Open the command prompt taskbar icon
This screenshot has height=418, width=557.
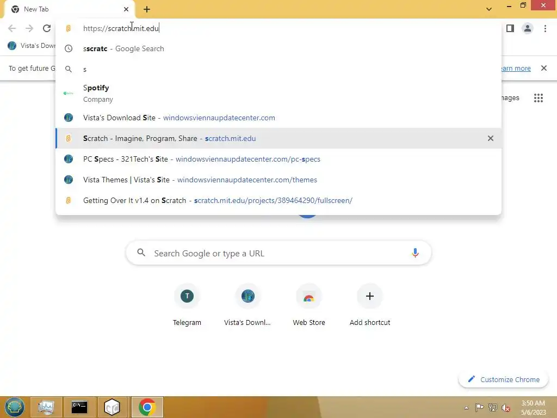coord(79,407)
